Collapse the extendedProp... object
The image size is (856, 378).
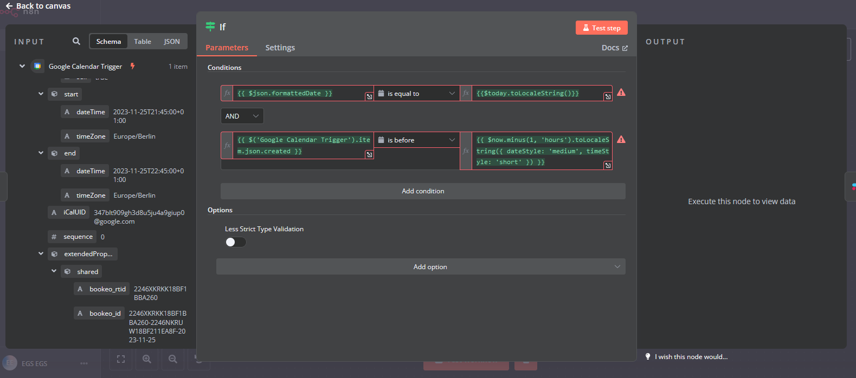pos(41,253)
